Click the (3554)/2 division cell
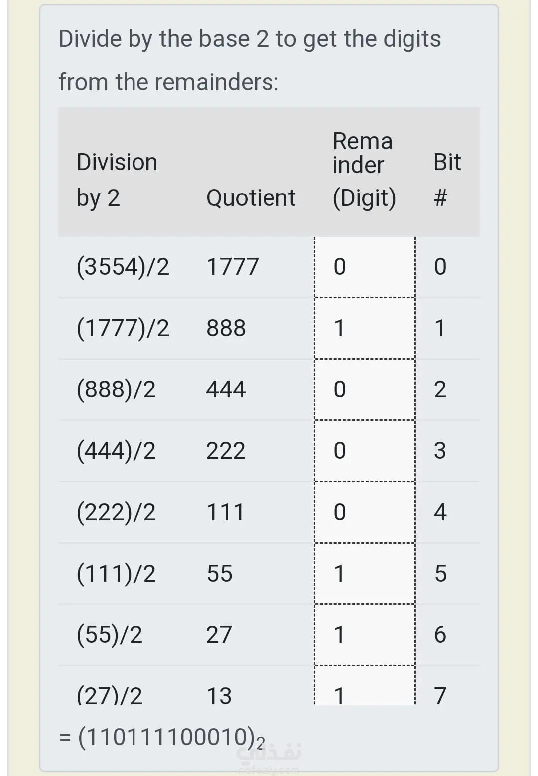 123,267
